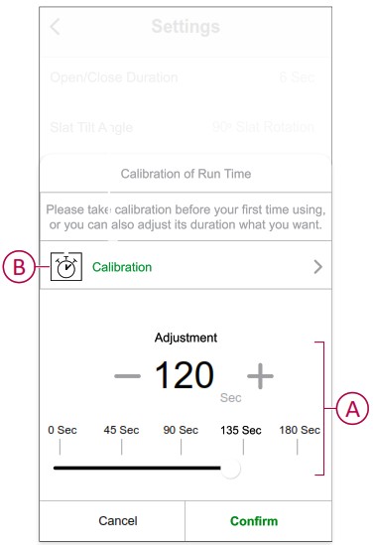Increase run time with plus icon

(260, 375)
